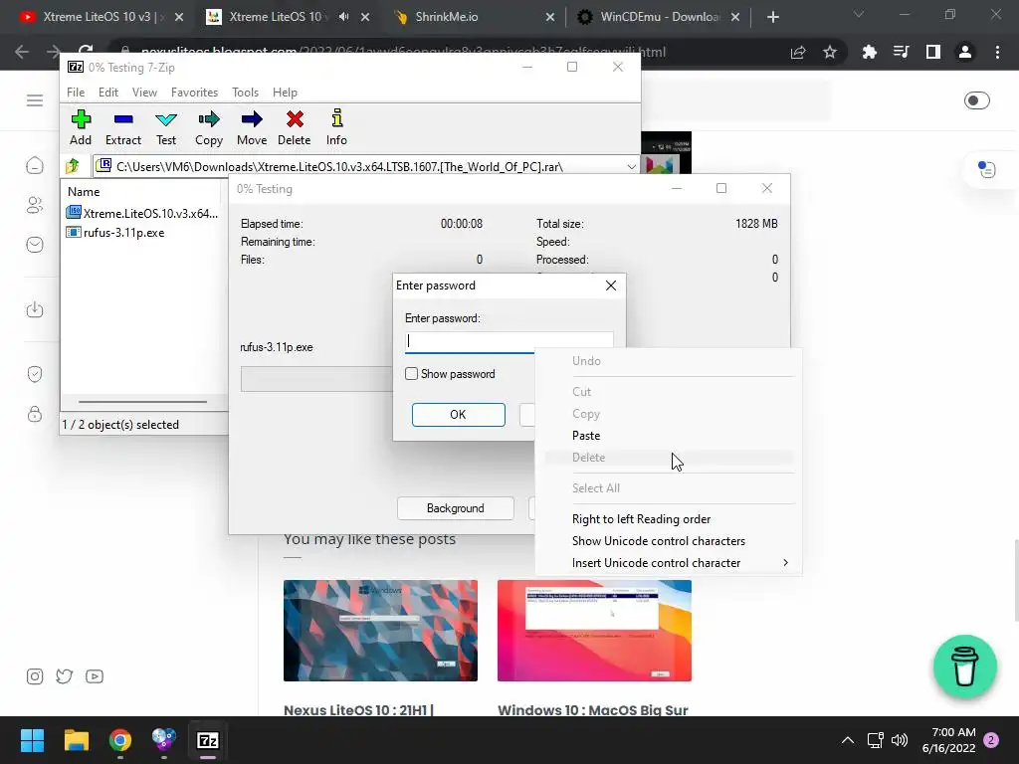This screenshot has height=764, width=1019.
Task: Click the Test toolbar icon
Action: (166, 128)
